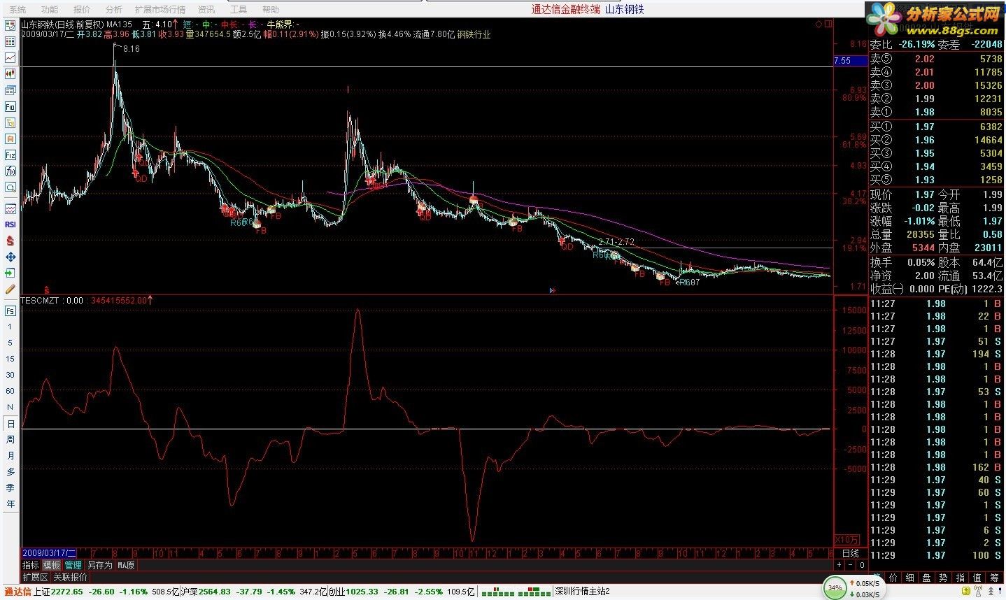
Task: Click the 模板 tab
Action: (52, 565)
